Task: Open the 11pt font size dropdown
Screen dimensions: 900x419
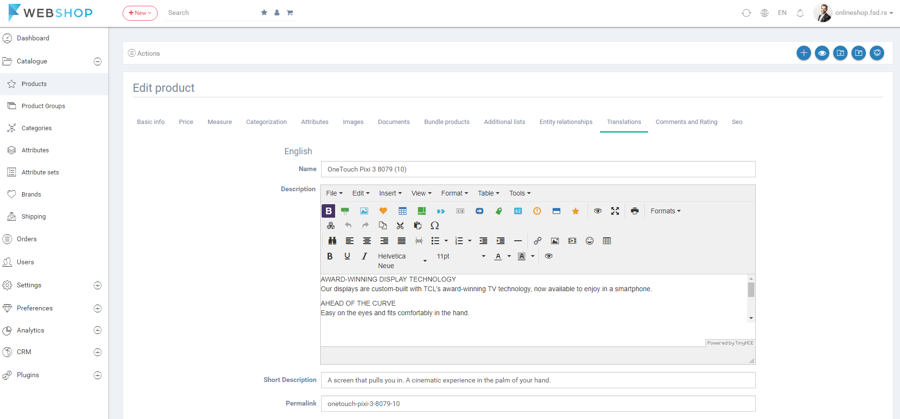Action: 461,256
